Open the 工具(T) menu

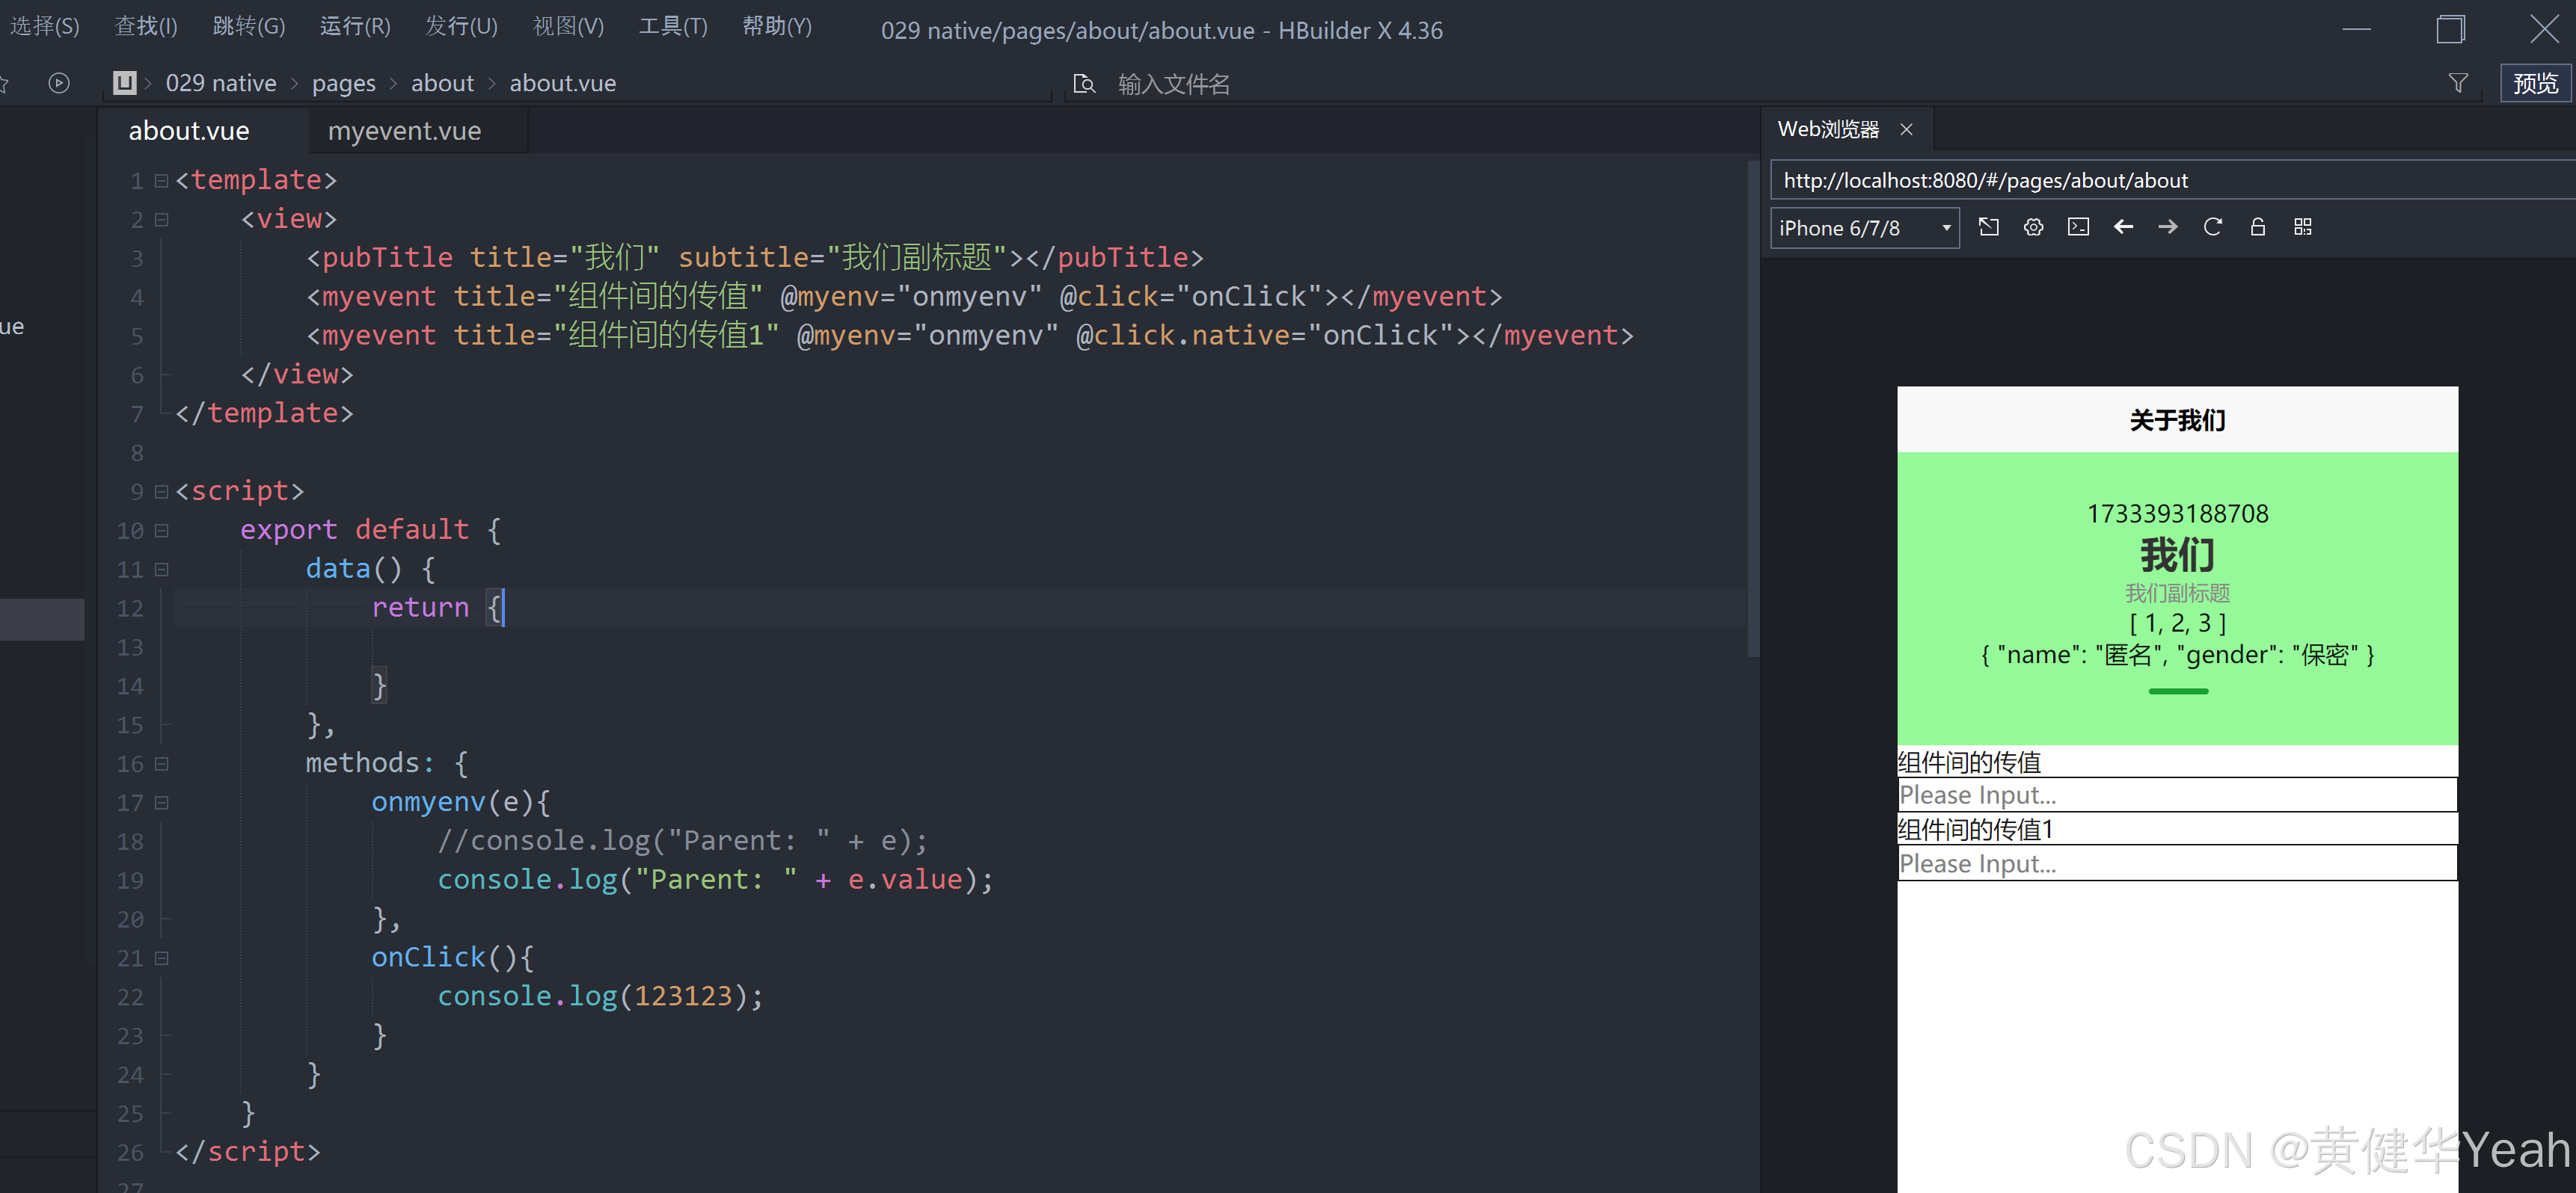[x=673, y=26]
